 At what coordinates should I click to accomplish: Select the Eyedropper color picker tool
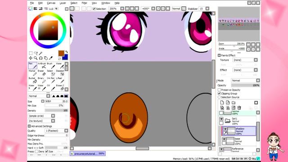tap(51, 58)
